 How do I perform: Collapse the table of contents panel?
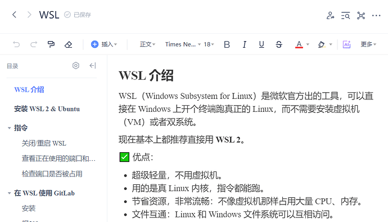click(x=93, y=66)
